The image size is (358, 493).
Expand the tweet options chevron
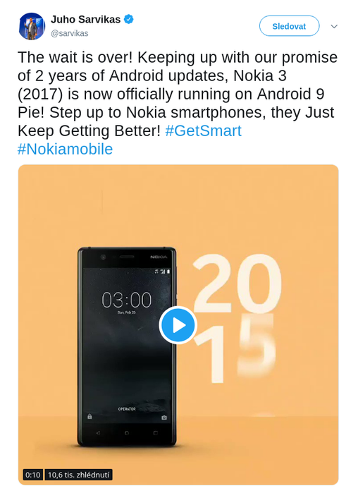(334, 26)
